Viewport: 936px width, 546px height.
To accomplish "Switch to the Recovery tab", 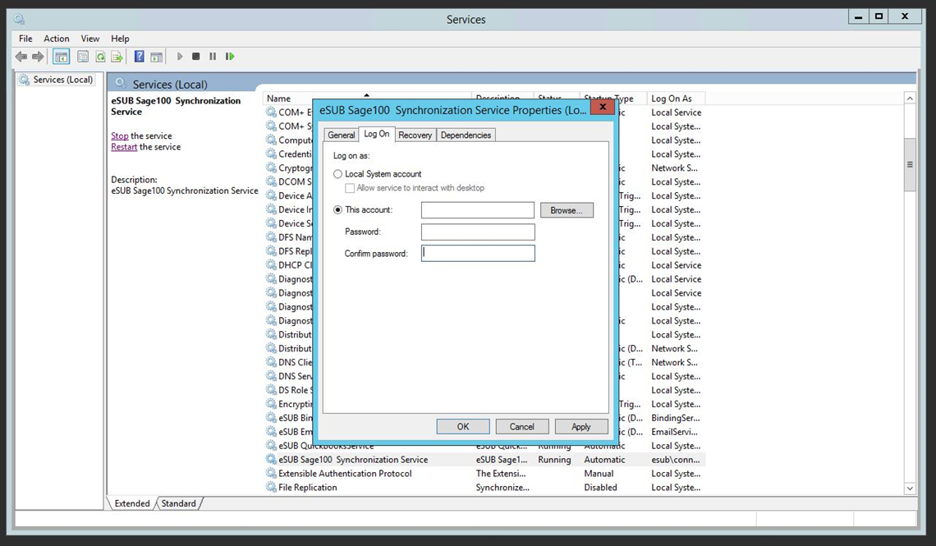I will point(415,135).
